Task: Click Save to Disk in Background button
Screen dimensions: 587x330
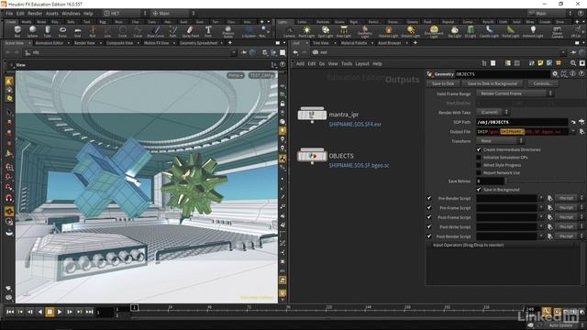Action: click(493, 83)
